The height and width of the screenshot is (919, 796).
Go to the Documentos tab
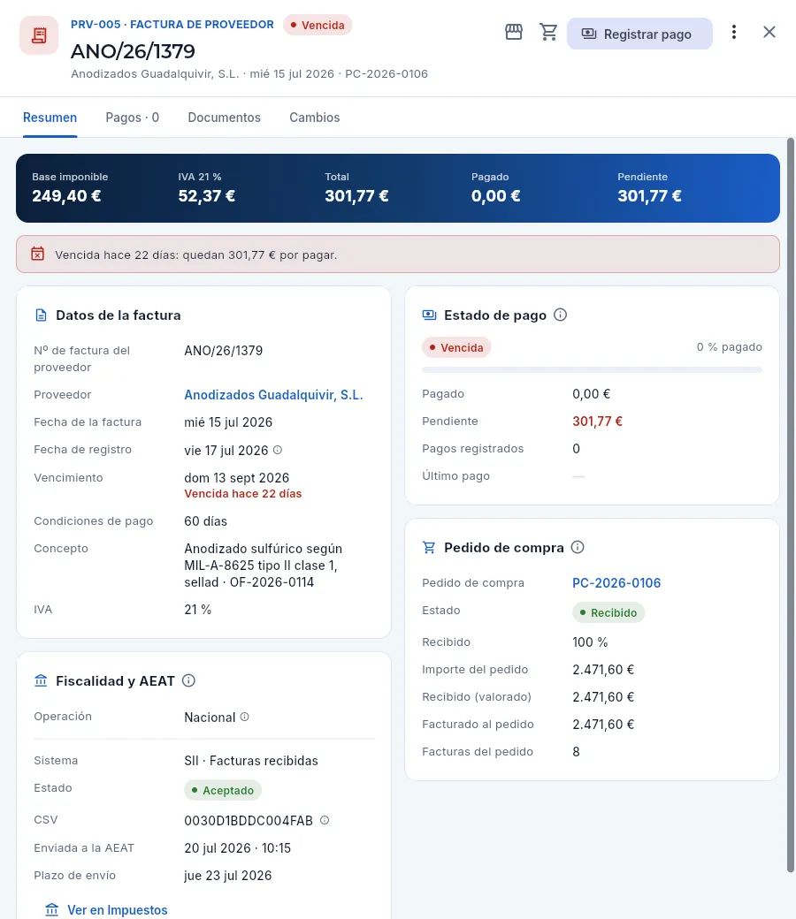click(224, 118)
